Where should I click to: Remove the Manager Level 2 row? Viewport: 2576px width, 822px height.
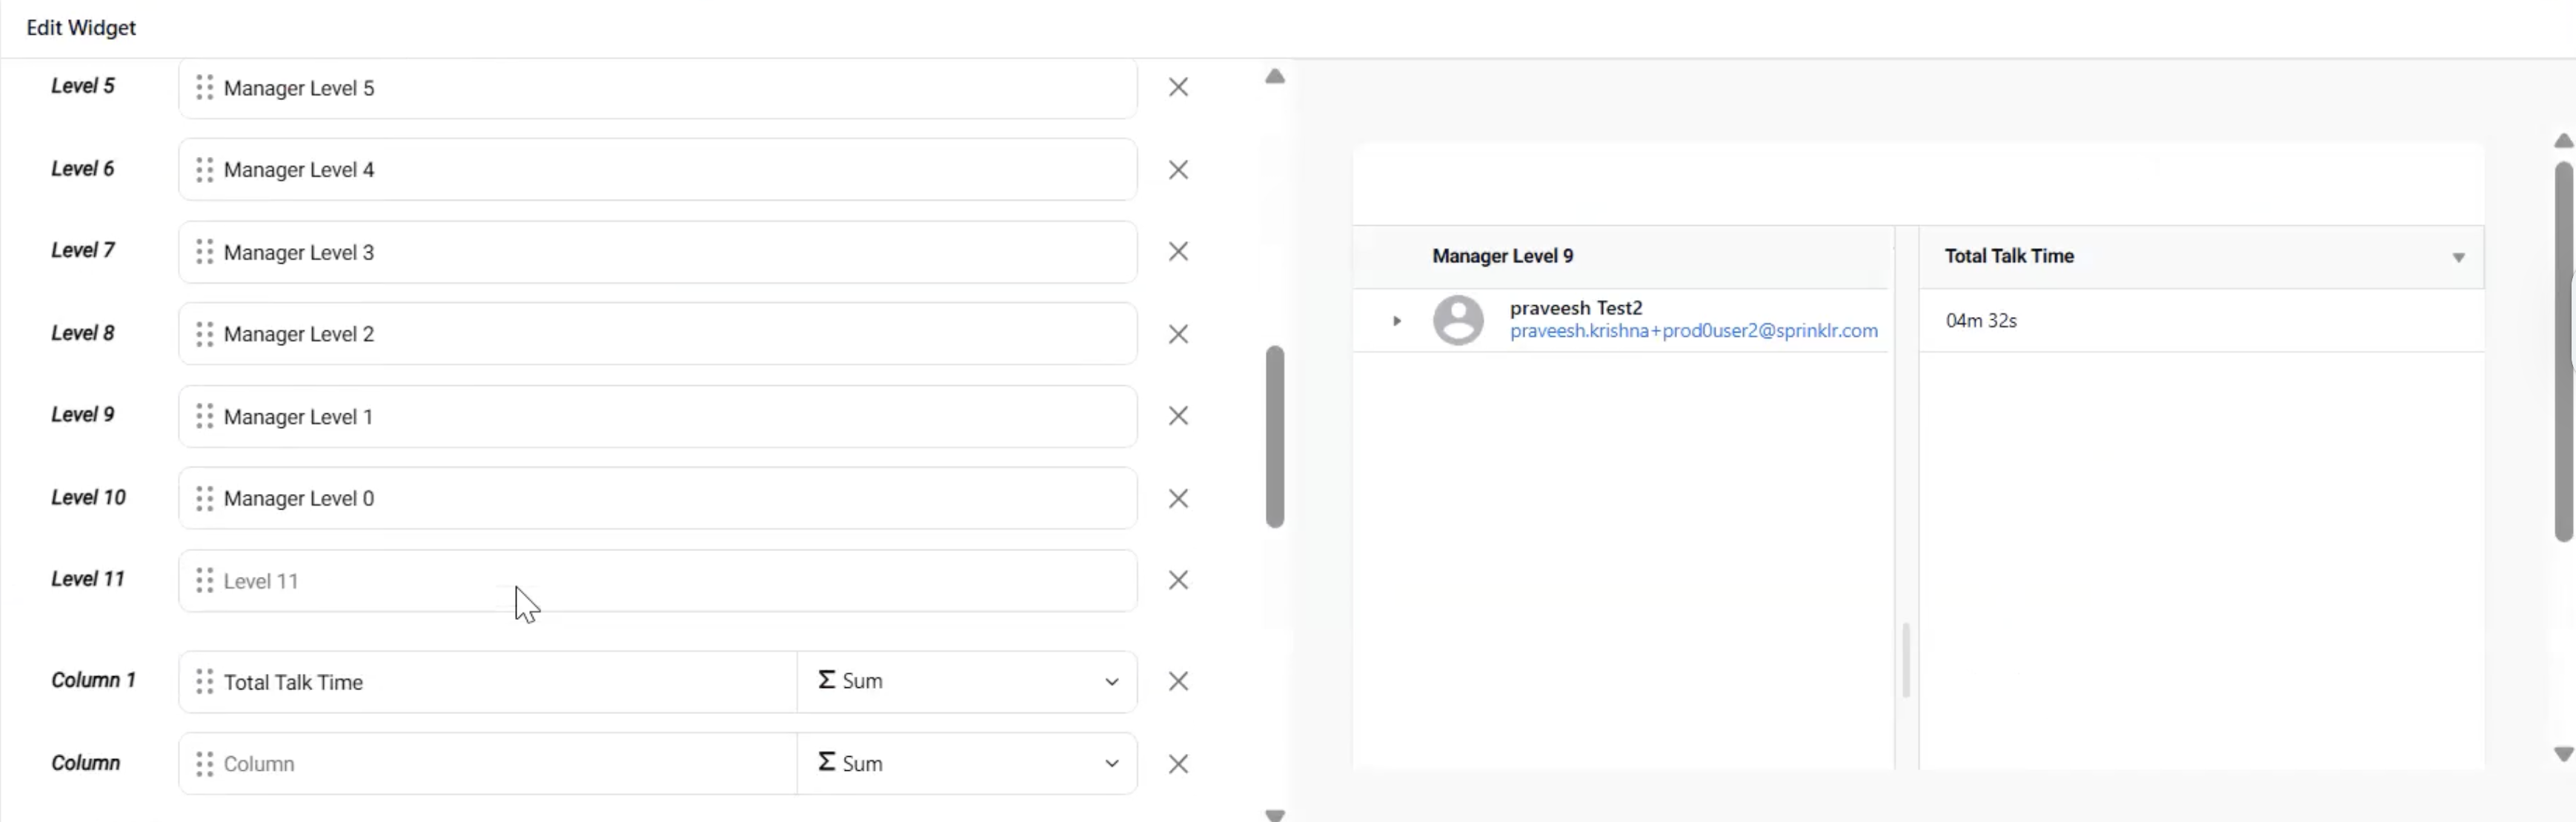[x=1178, y=333]
